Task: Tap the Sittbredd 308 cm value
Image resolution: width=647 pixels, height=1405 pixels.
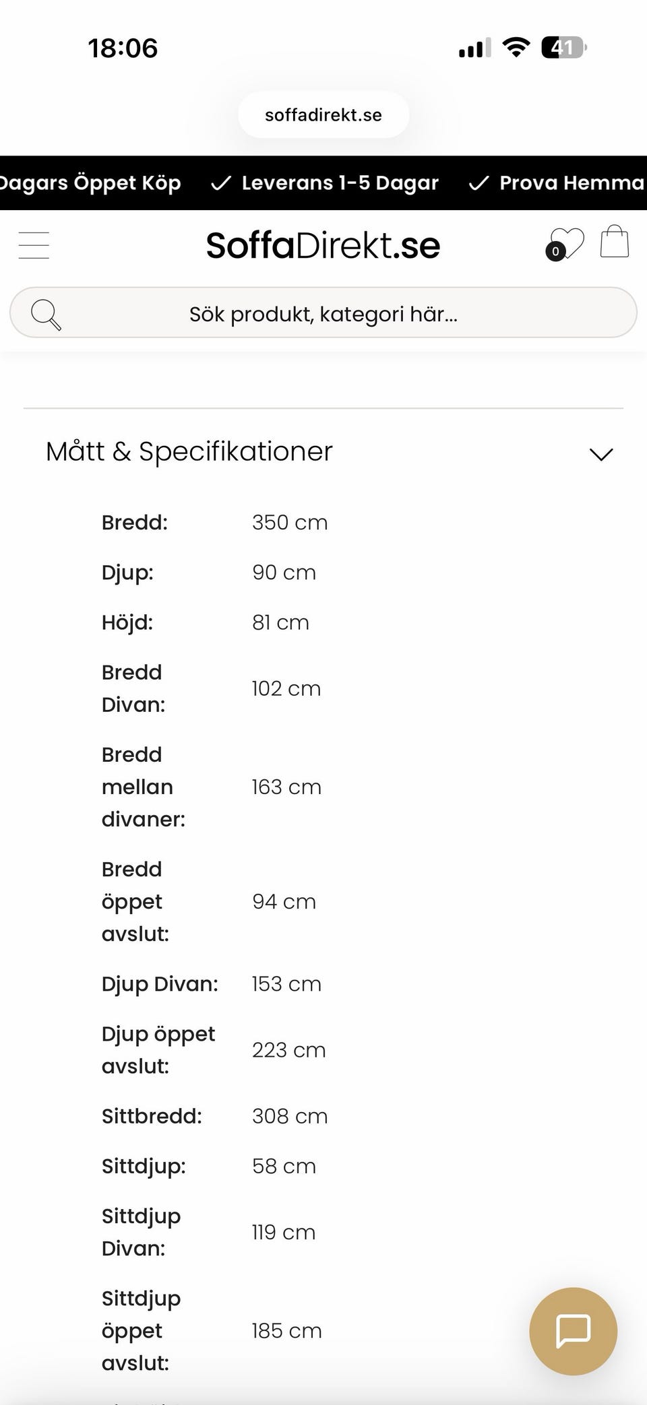Action: coord(290,1116)
